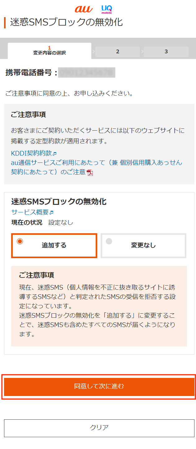Click the UQ mobile logo
The height and width of the screenshot is (449, 196).
pyautogui.click(x=106, y=9)
